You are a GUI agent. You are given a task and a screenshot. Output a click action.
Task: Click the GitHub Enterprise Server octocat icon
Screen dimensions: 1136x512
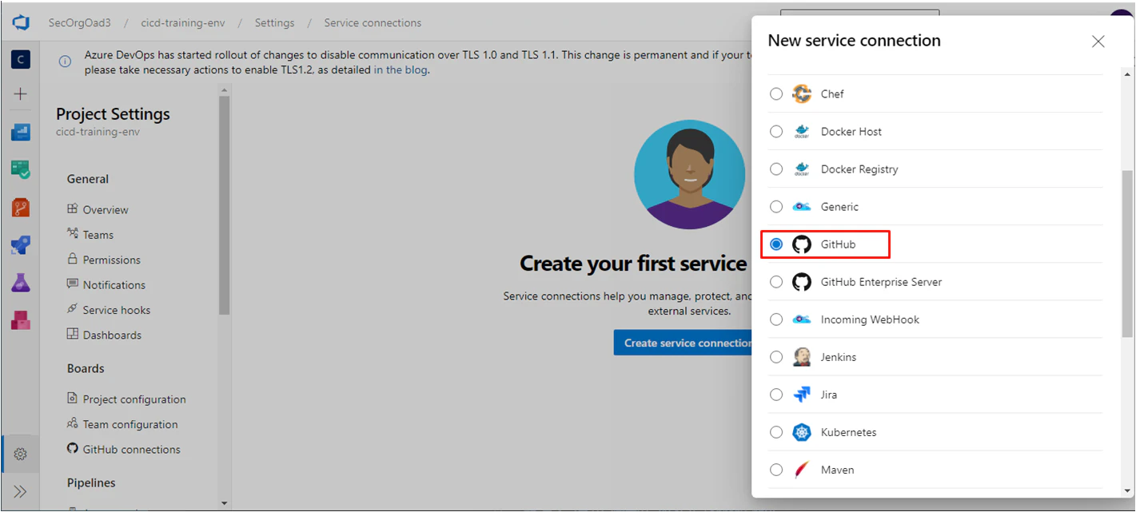(802, 282)
